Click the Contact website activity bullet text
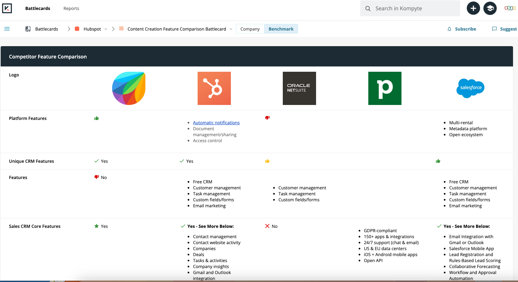518x282 pixels. [217, 242]
